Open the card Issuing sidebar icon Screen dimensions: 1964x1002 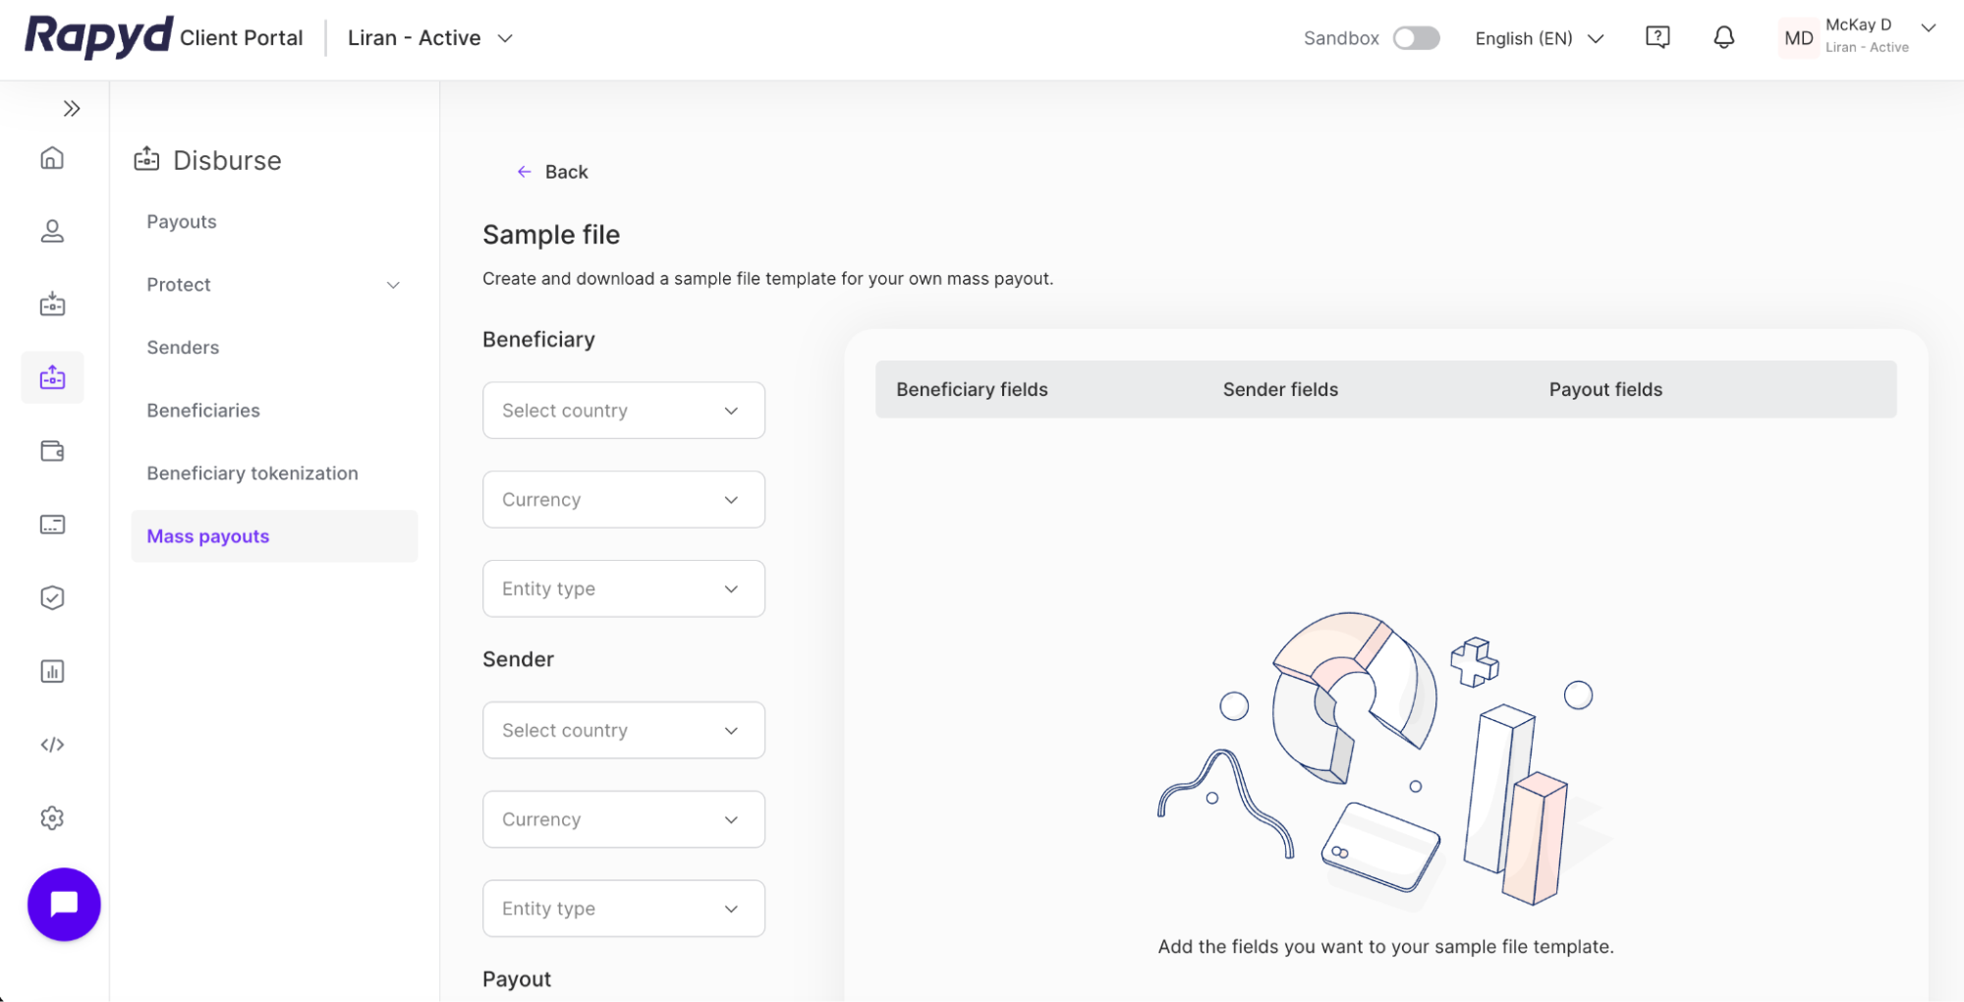coord(52,524)
